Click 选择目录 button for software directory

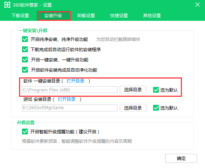click(133, 89)
